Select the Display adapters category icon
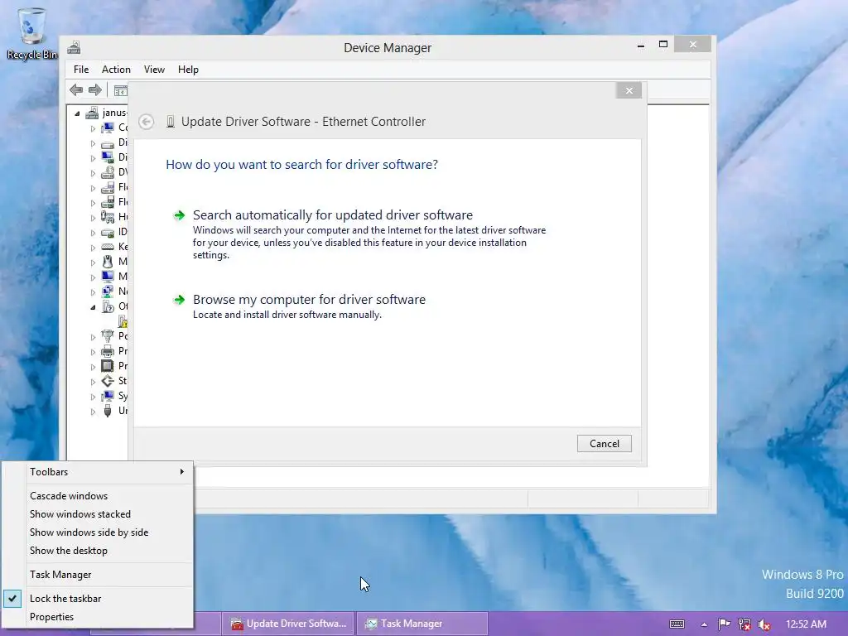The image size is (848, 636). click(x=108, y=157)
